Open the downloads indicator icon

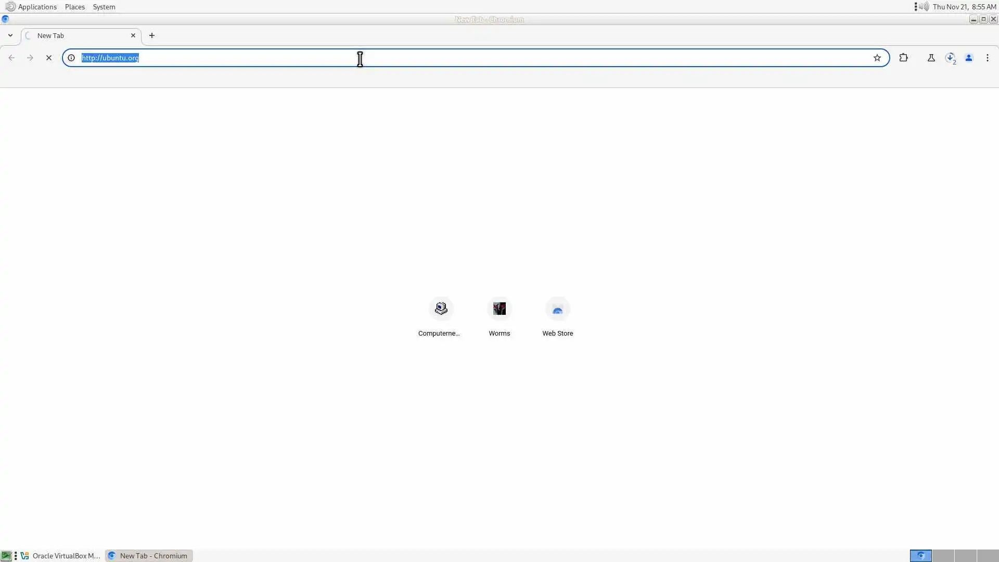click(x=950, y=58)
